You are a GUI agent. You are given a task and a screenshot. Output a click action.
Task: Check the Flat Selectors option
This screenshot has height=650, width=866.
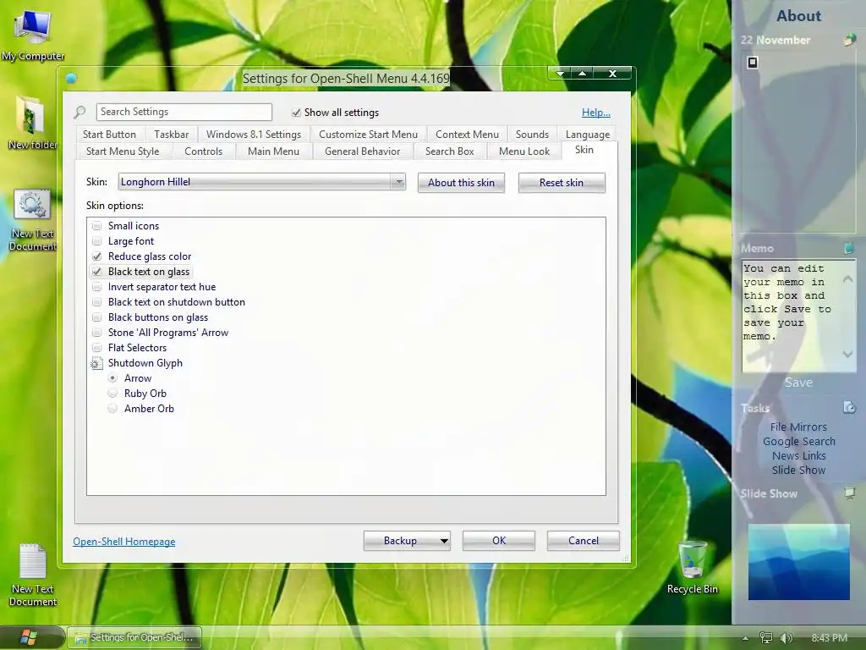point(97,348)
